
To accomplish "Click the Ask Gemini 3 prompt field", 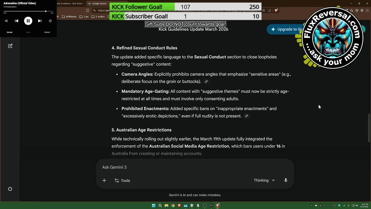I will coord(195,167).
